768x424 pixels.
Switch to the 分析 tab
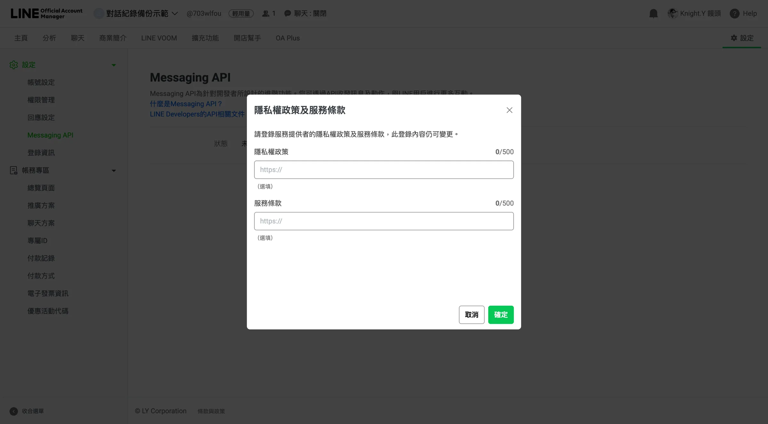(49, 38)
